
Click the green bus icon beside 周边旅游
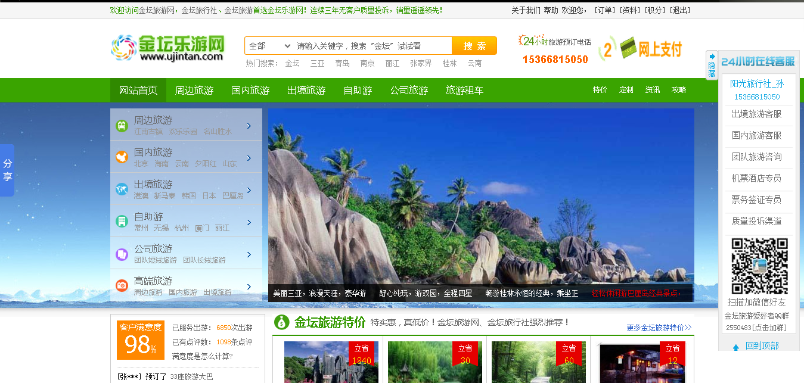pyautogui.click(x=122, y=126)
